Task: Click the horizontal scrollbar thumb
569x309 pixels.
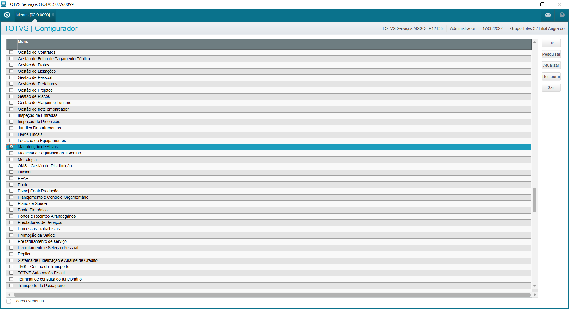Action: 272,295
